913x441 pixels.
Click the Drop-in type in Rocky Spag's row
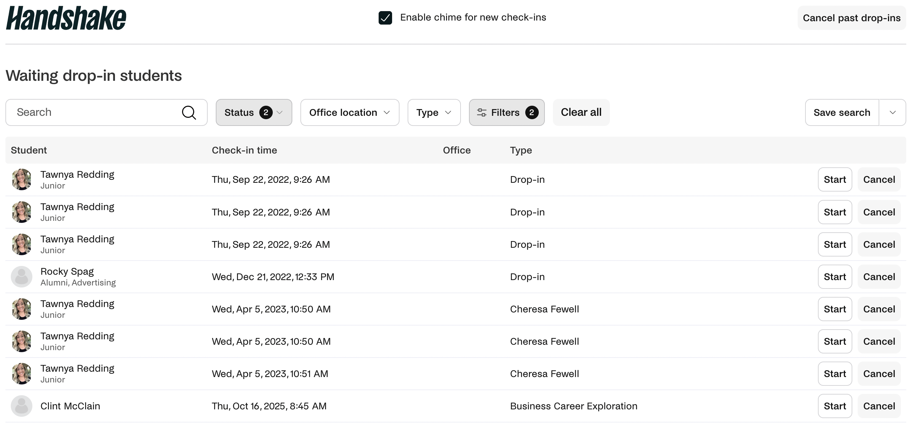click(527, 277)
